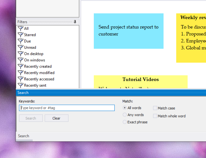Click the pin icon in the Filters panel header

pos(75,21)
